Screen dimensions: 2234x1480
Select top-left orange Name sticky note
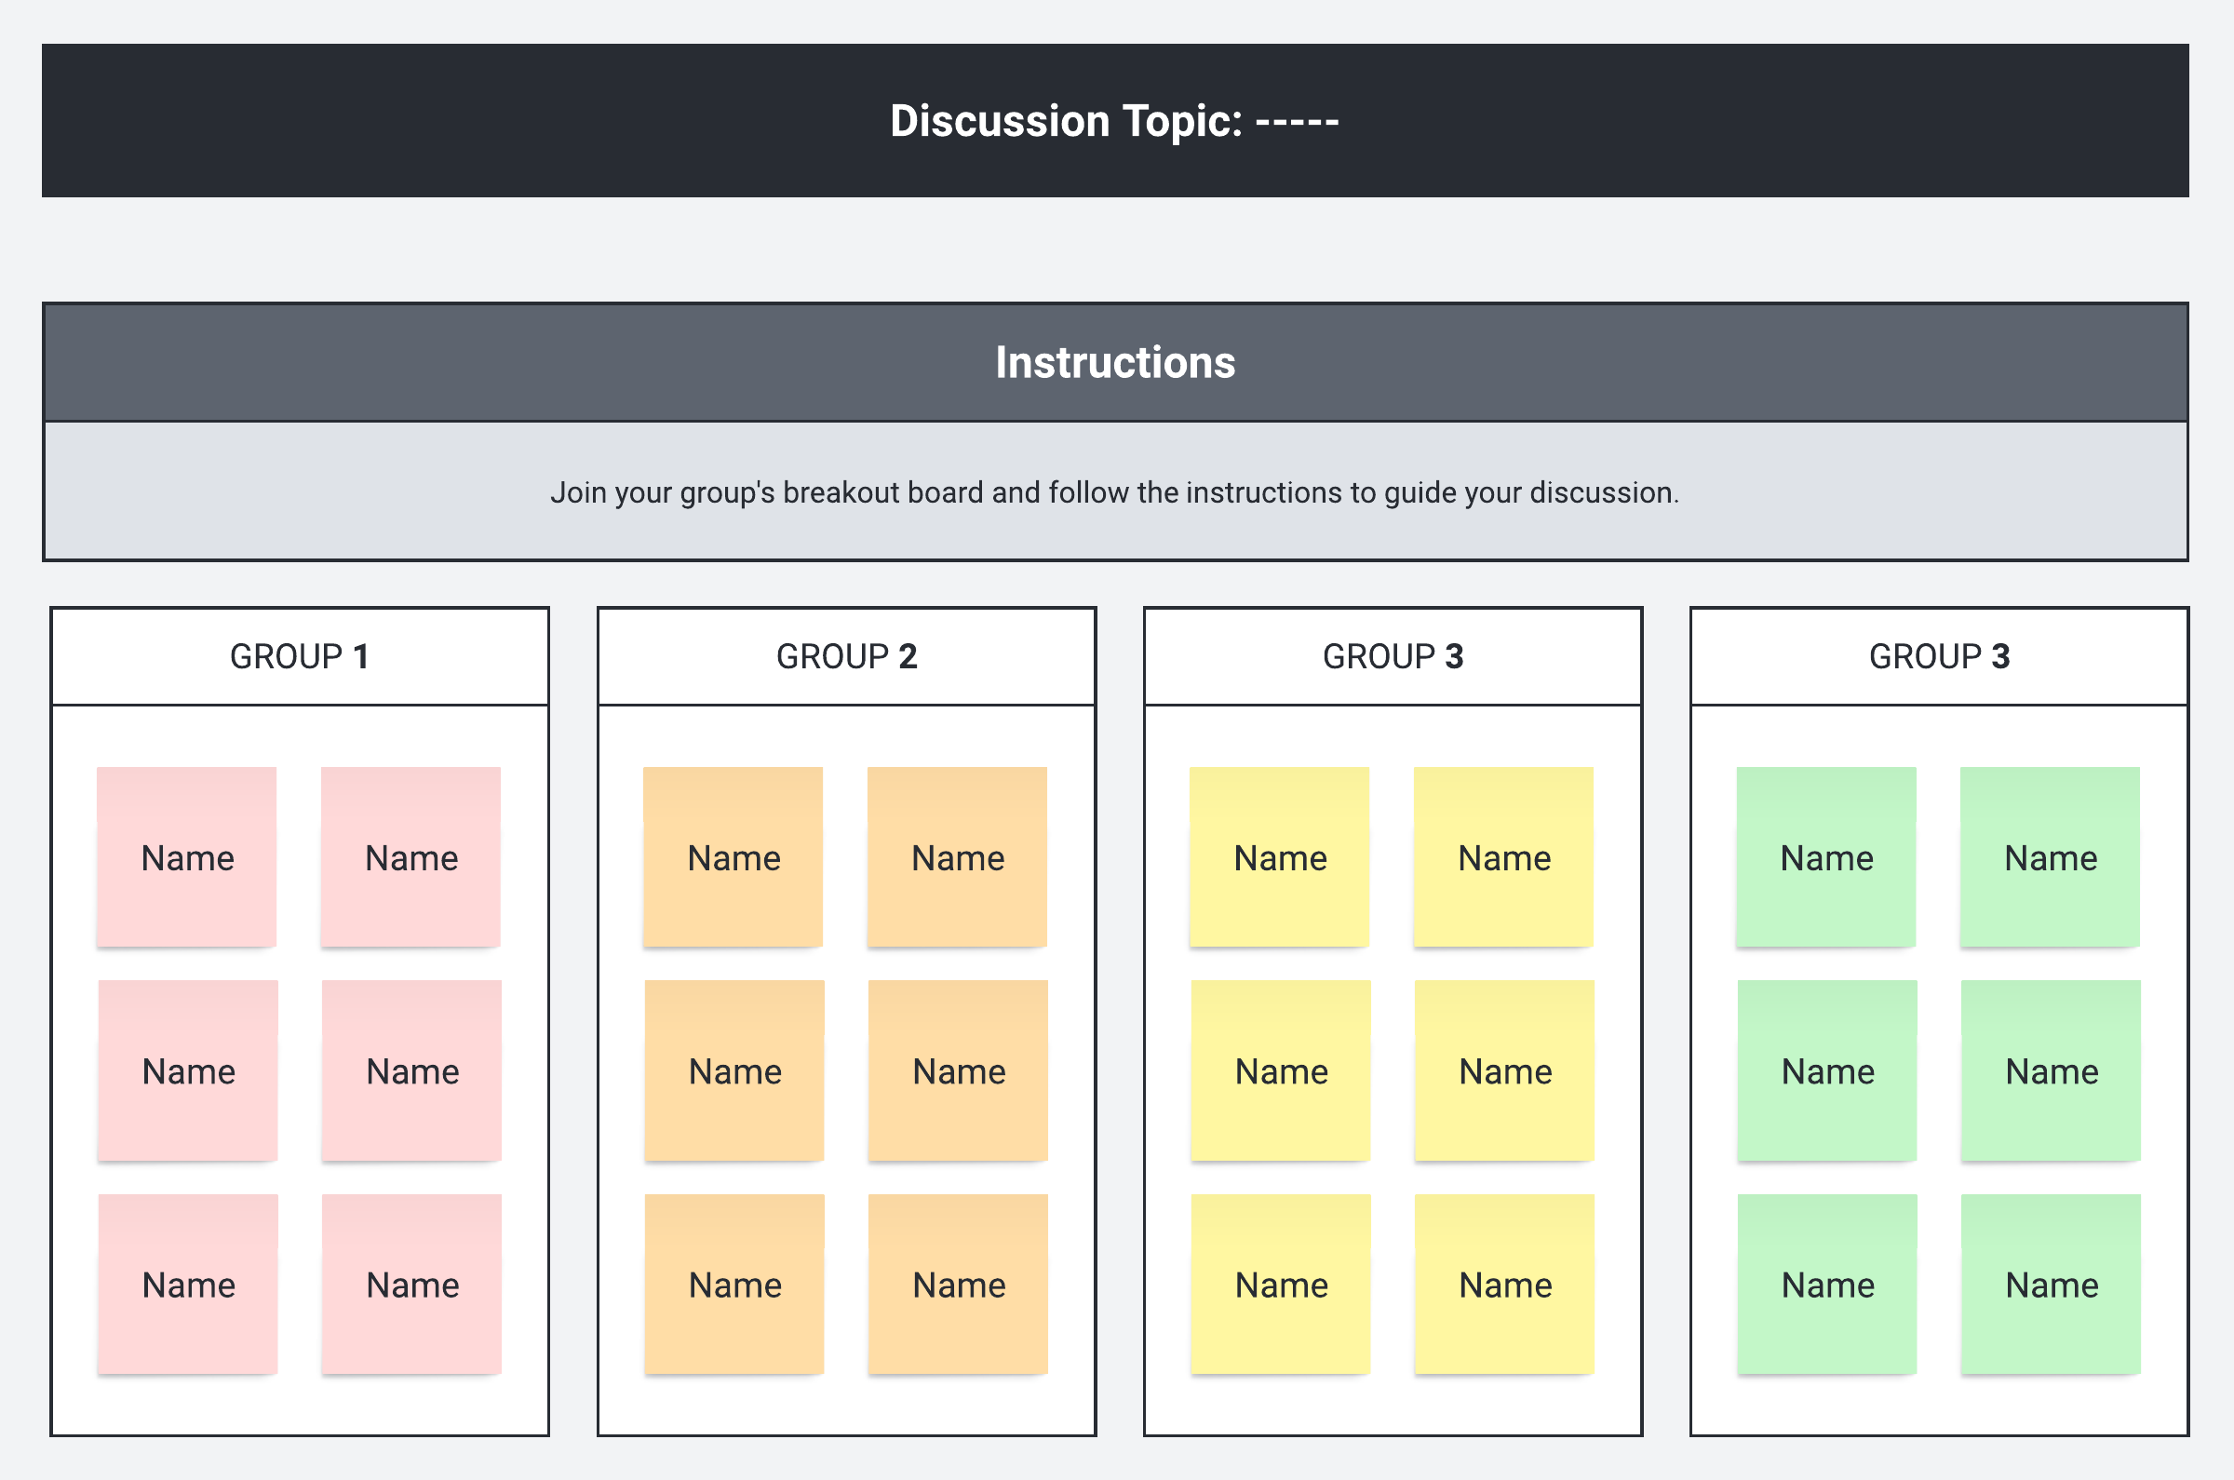733,857
